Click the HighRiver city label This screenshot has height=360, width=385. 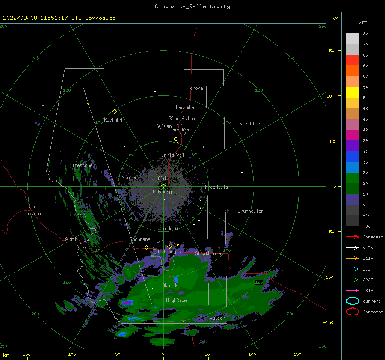click(177, 300)
